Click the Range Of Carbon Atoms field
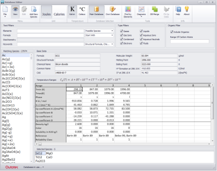 click(189, 41)
